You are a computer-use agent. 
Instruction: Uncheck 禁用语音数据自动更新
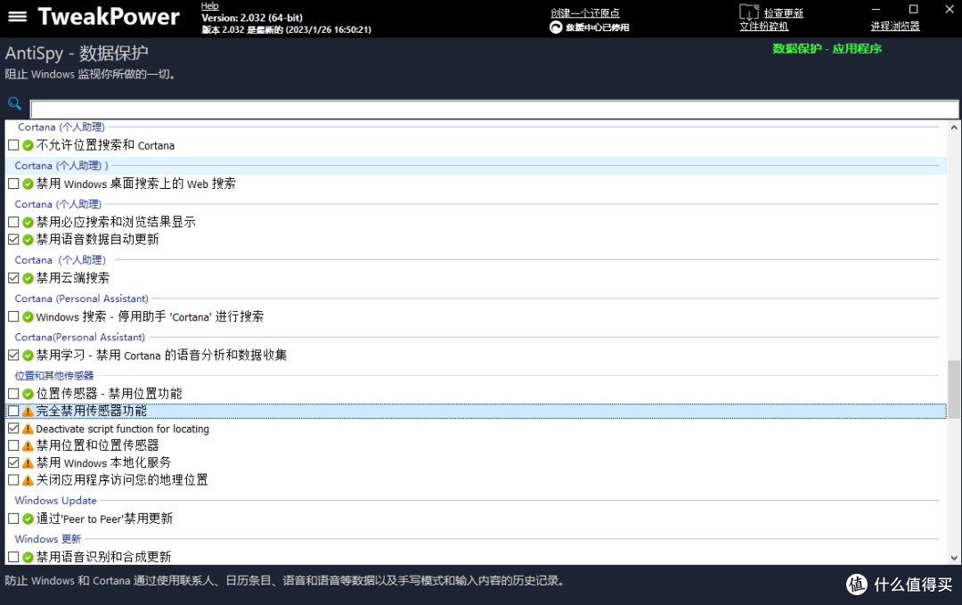coord(13,240)
